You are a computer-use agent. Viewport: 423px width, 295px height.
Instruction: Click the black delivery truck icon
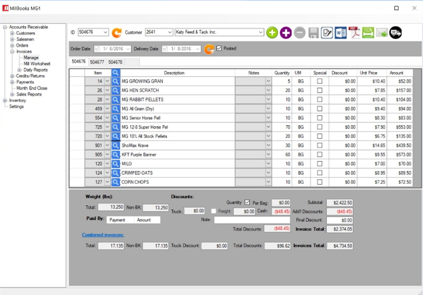pos(396,33)
